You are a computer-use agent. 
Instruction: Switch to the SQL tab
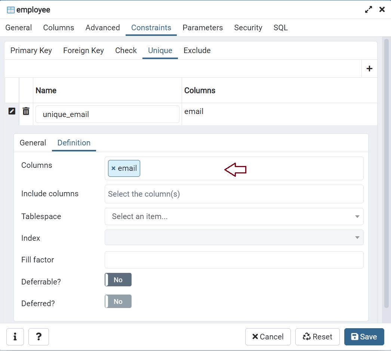click(x=280, y=27)
